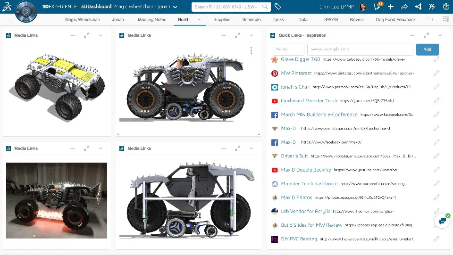Click the top search box
This screenshot has width=453, height=255.
point(231,7)
